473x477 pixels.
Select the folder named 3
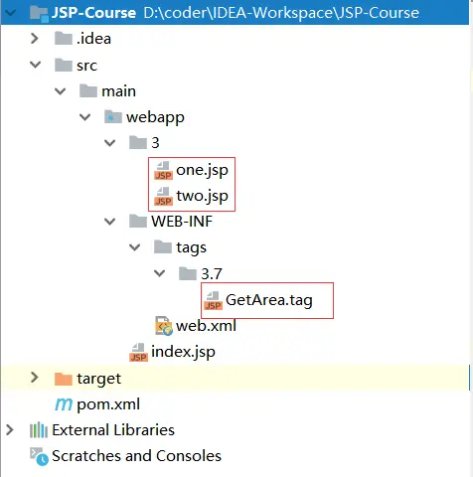point(155,143)
